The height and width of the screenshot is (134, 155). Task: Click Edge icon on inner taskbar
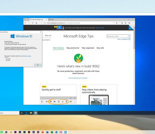point(26,113)
